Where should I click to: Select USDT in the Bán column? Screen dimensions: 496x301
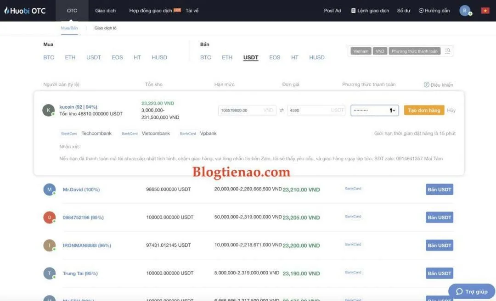pos(250,57)
